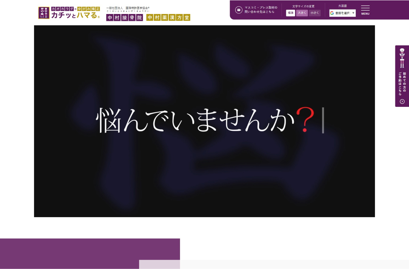The width and height of the screenshot is (409, 269).
Task: Open the hamburger MENU icon
Action: click(365, 8)
